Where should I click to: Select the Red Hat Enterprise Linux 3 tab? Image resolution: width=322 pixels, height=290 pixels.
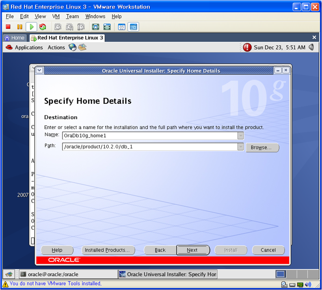(67, 38)
